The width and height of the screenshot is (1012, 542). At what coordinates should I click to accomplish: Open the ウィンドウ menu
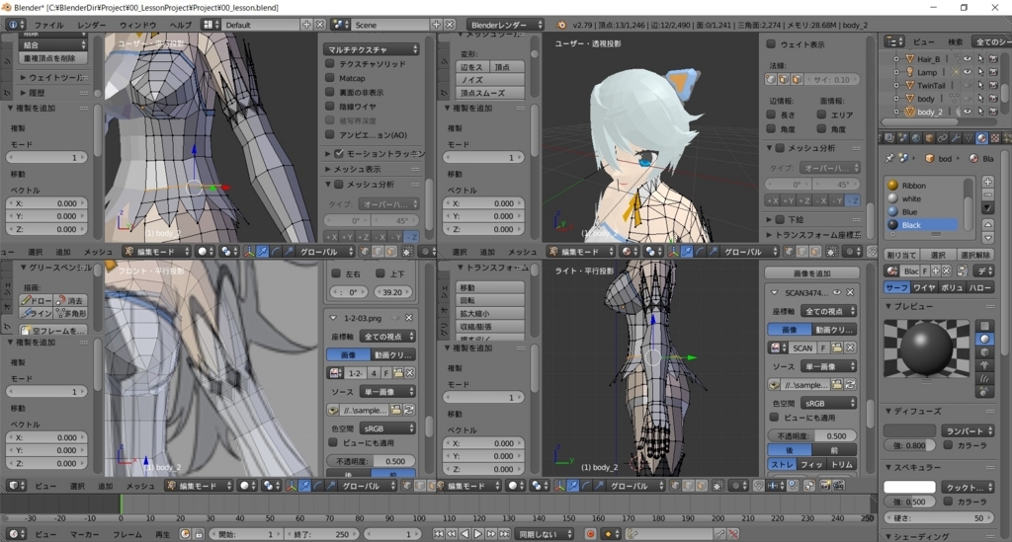coord(137,25)
